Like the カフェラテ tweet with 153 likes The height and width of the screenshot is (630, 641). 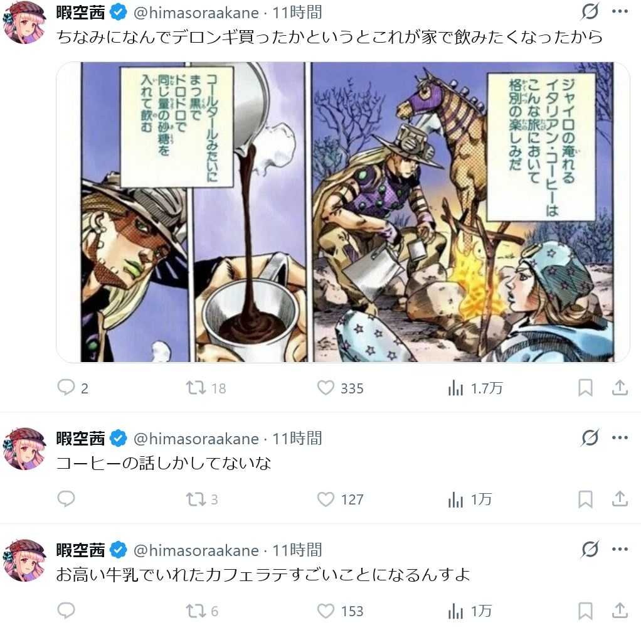326,611
